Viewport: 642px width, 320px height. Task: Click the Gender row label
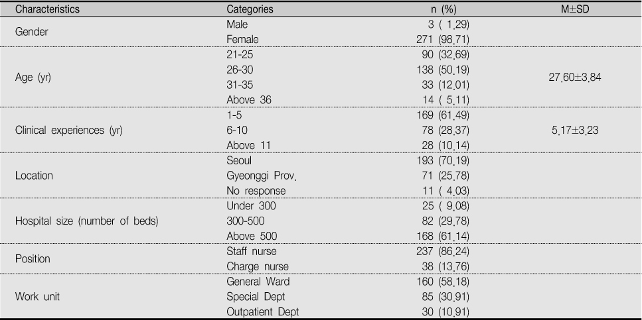click(31, 32)
